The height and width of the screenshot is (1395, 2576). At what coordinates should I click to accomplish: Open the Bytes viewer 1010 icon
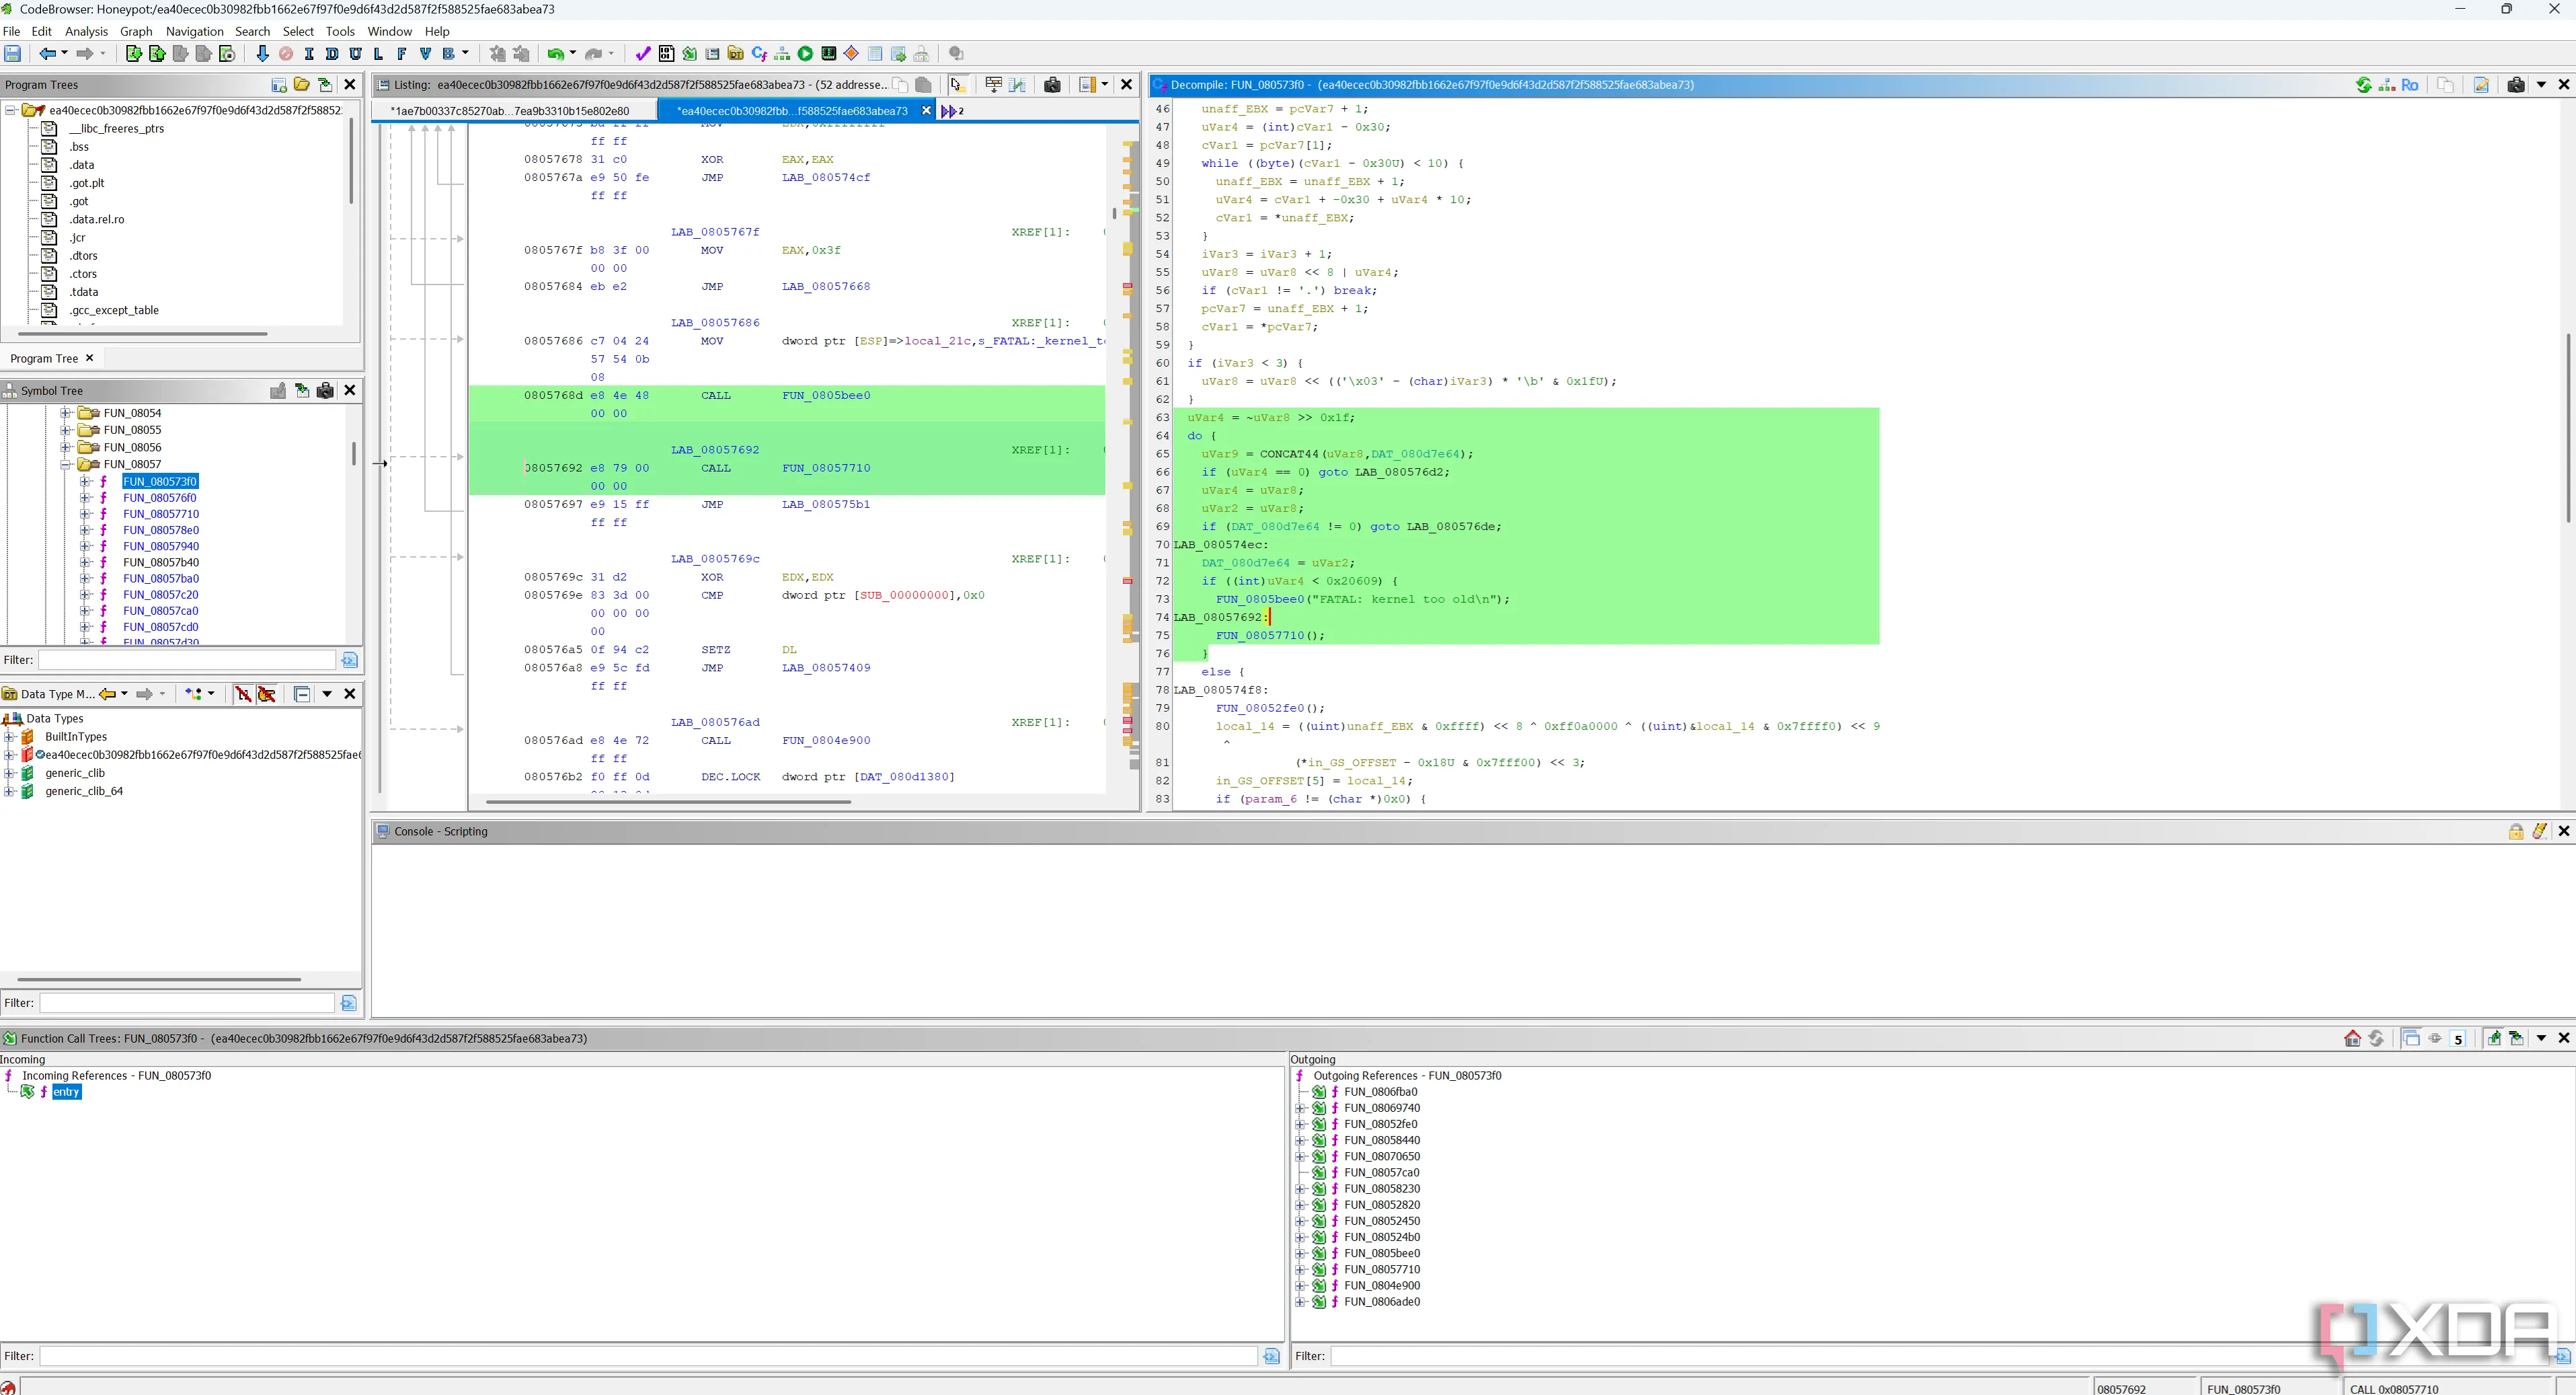(666, 54)
